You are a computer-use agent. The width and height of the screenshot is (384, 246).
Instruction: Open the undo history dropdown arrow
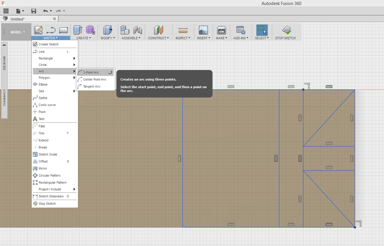tap(51, 11)
